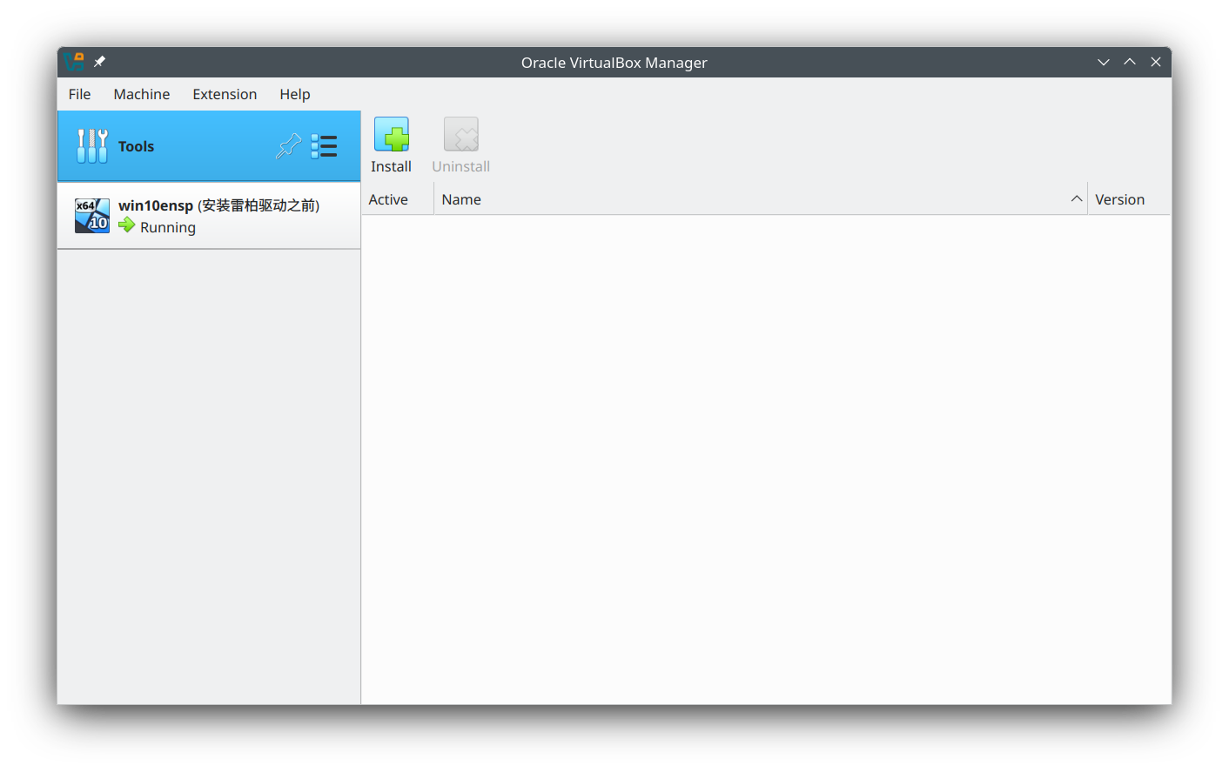Click the pin icon in Tools header
The height and width of the screenshot is (772, 1229).
(x=288, y=146)
